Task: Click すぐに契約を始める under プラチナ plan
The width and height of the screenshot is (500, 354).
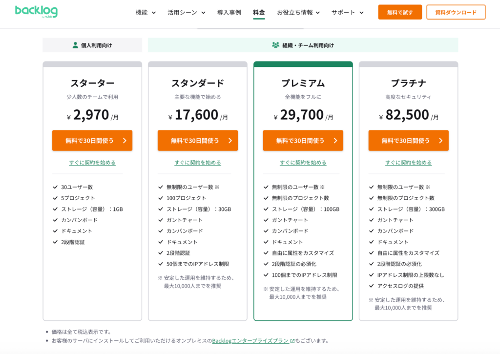Action: (408, 163)
